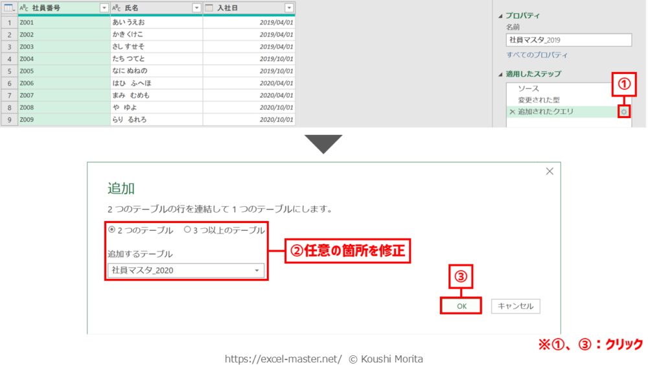
Task: Click the キャンセル button
Action: click(515, 306)
